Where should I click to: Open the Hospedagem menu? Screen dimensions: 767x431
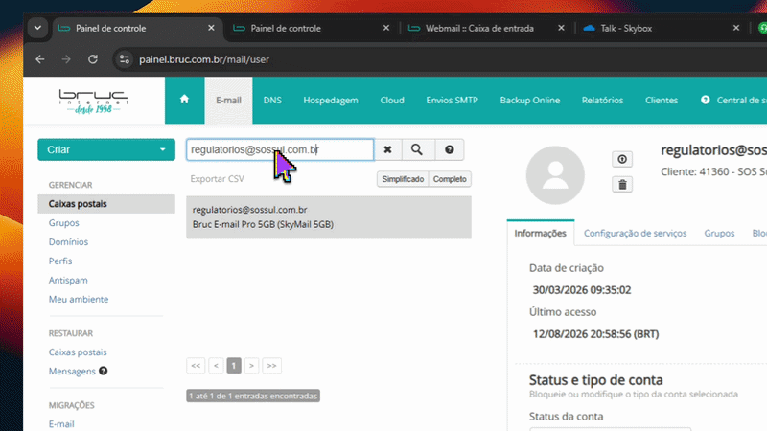tap(331, 101)
